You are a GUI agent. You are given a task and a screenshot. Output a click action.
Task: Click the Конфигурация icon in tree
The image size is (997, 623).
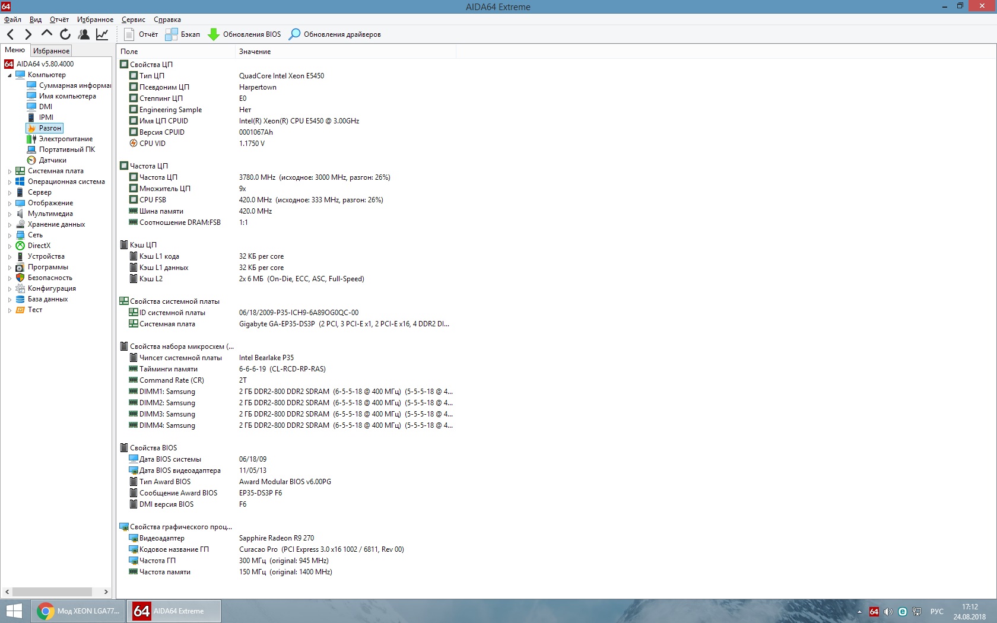coord(20,288)
